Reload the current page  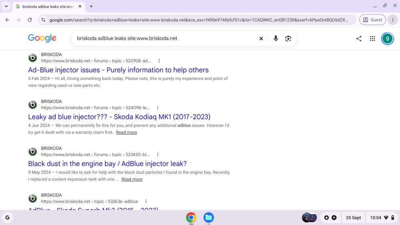(30, 20)
